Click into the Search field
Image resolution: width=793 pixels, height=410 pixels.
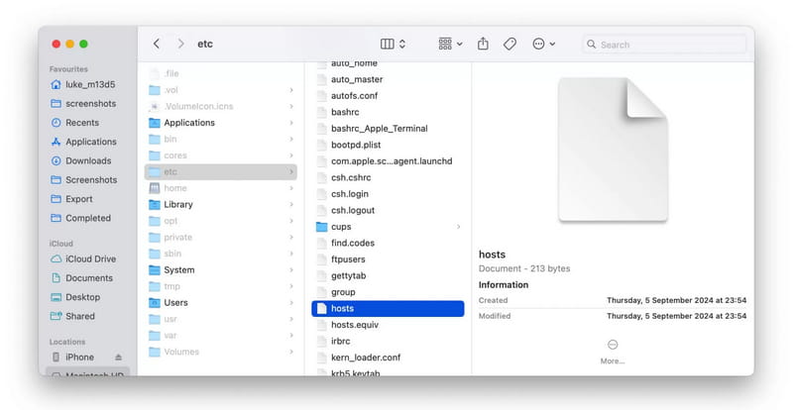point(664,45)
